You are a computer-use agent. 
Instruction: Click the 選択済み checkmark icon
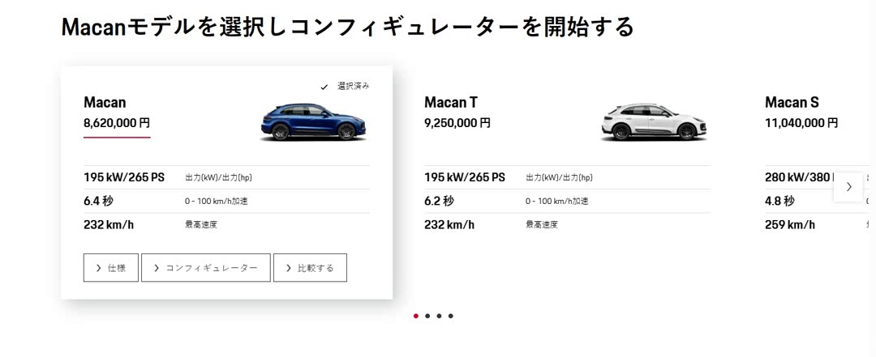(x=324, y=87)
